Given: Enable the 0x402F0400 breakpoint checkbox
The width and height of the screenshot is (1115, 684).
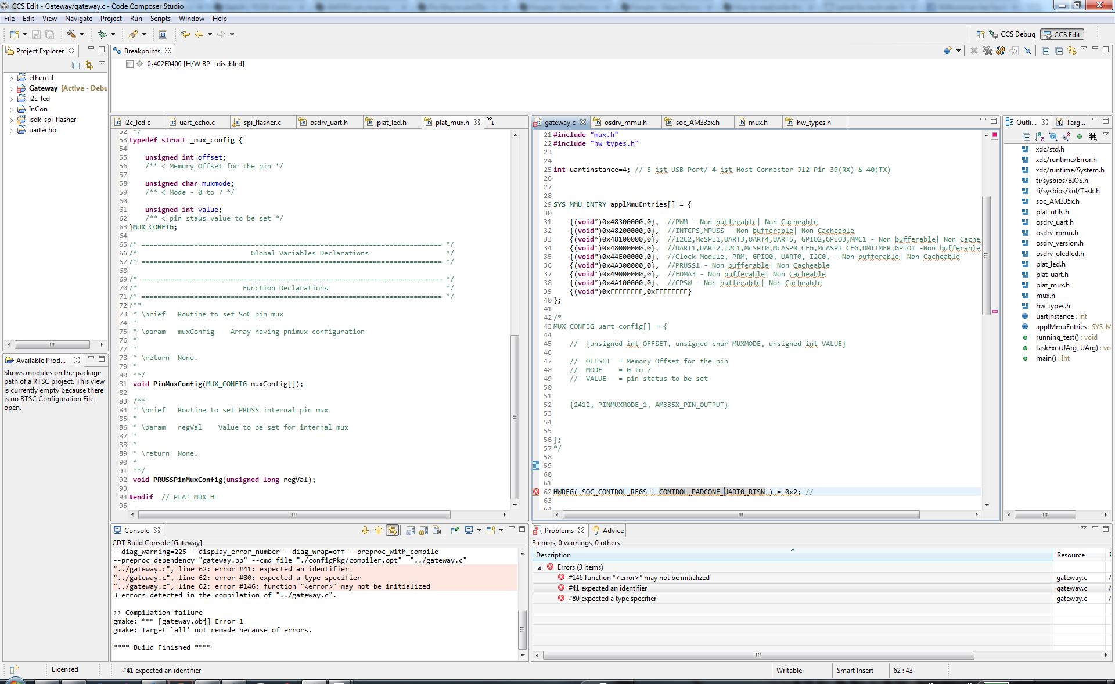Looking at the screenshot, I should tap(130, 64).
